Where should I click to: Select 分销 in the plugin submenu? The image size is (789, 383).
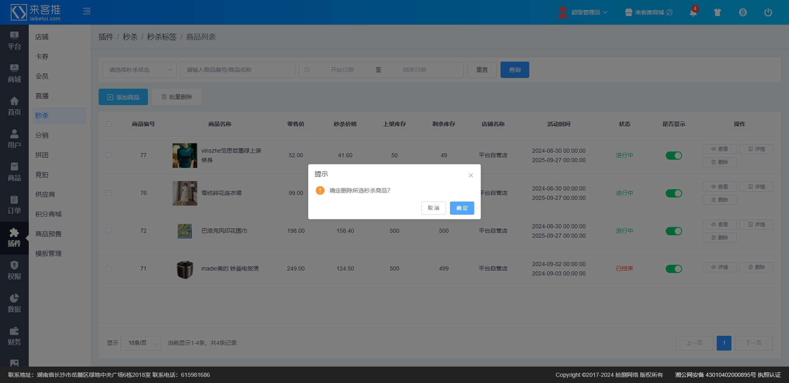coord(42,135)
